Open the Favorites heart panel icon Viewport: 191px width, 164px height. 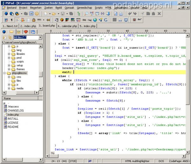pos(25,32)
